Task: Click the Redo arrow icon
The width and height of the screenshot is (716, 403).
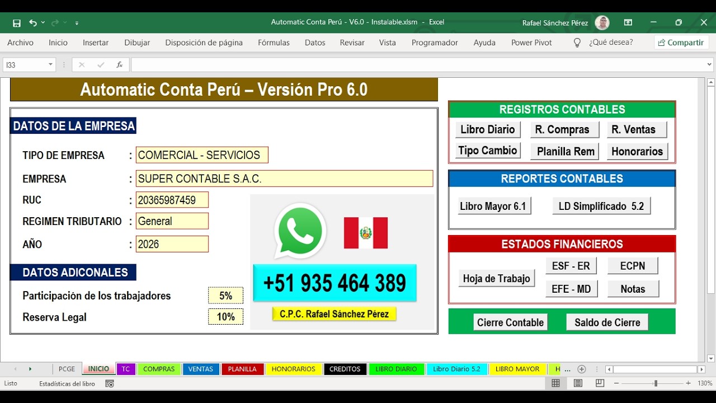Action: [55, 23]
